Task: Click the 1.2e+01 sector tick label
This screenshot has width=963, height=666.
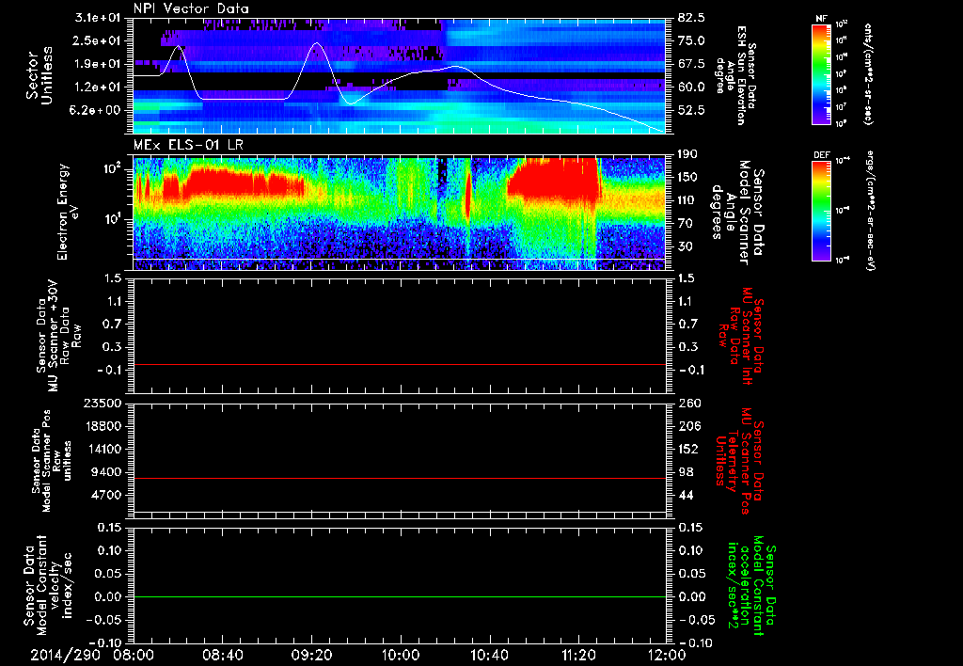Action: coord(97,87)
